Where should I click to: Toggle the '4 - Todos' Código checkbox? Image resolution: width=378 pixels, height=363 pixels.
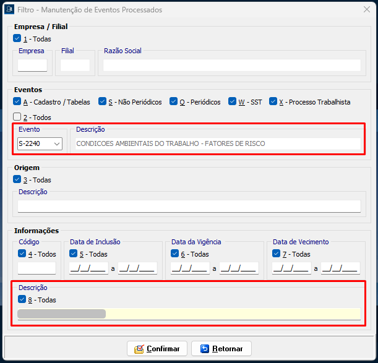(22, 254)
